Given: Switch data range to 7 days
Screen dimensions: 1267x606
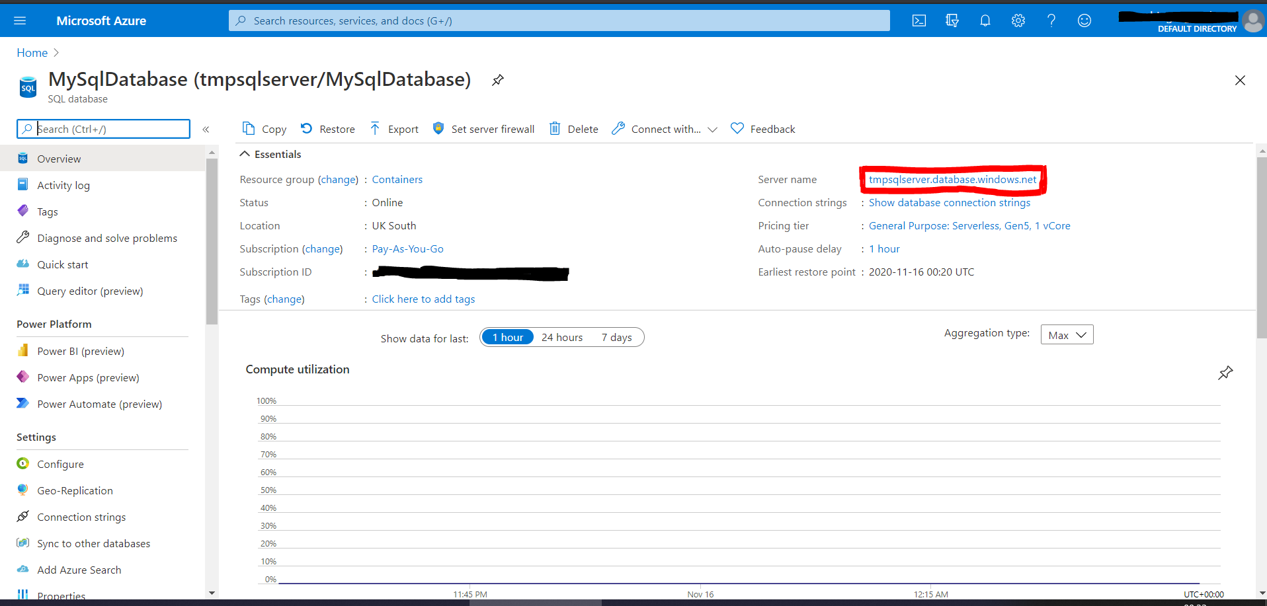Looking at the screenshot, I should click(616, 337).
